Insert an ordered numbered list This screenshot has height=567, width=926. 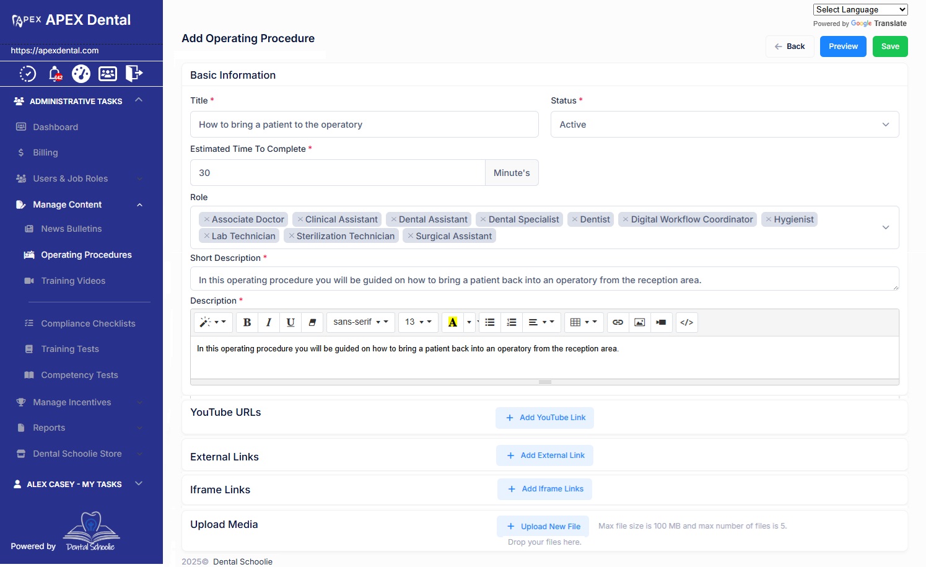512,322
